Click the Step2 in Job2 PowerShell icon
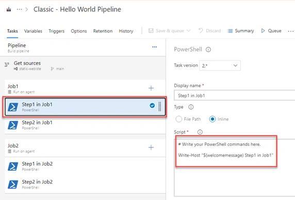 [x=13, y=185]
